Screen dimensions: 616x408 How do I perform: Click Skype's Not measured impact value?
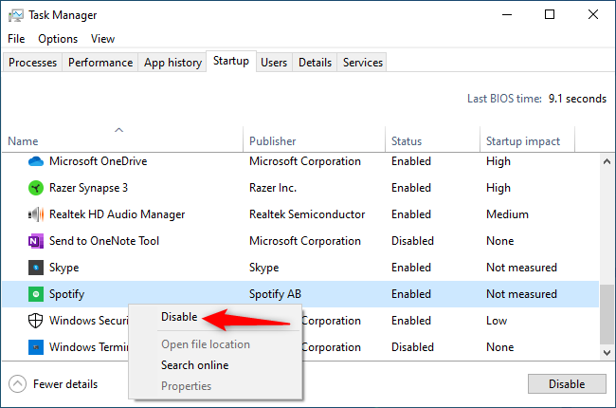pyautogui.click(x=521, y=268)
